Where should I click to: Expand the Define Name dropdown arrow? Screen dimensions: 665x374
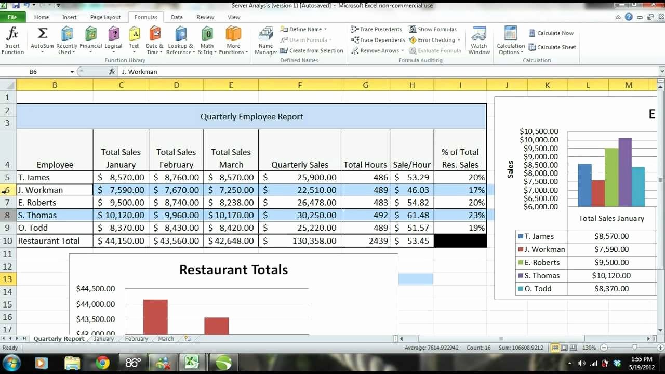point(326,30)
